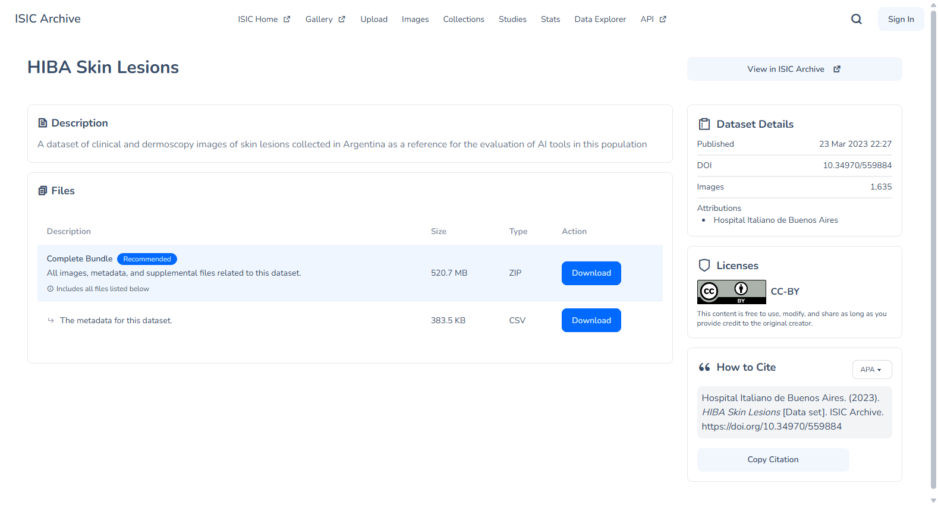Click the external link icon beside API
Image resolution: width=938 pixels, height=505 pixels.
pyautogui.click(x=663, y=19)
